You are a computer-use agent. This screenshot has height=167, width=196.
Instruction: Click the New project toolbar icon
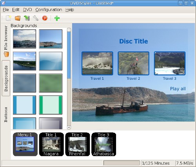[x=8, y=18]
